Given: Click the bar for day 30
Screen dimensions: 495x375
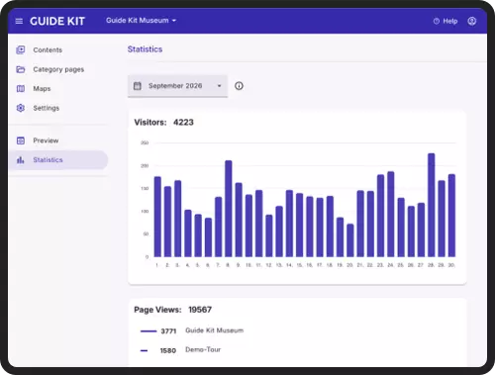Looking at the screenshot, I should coord(451,216).
